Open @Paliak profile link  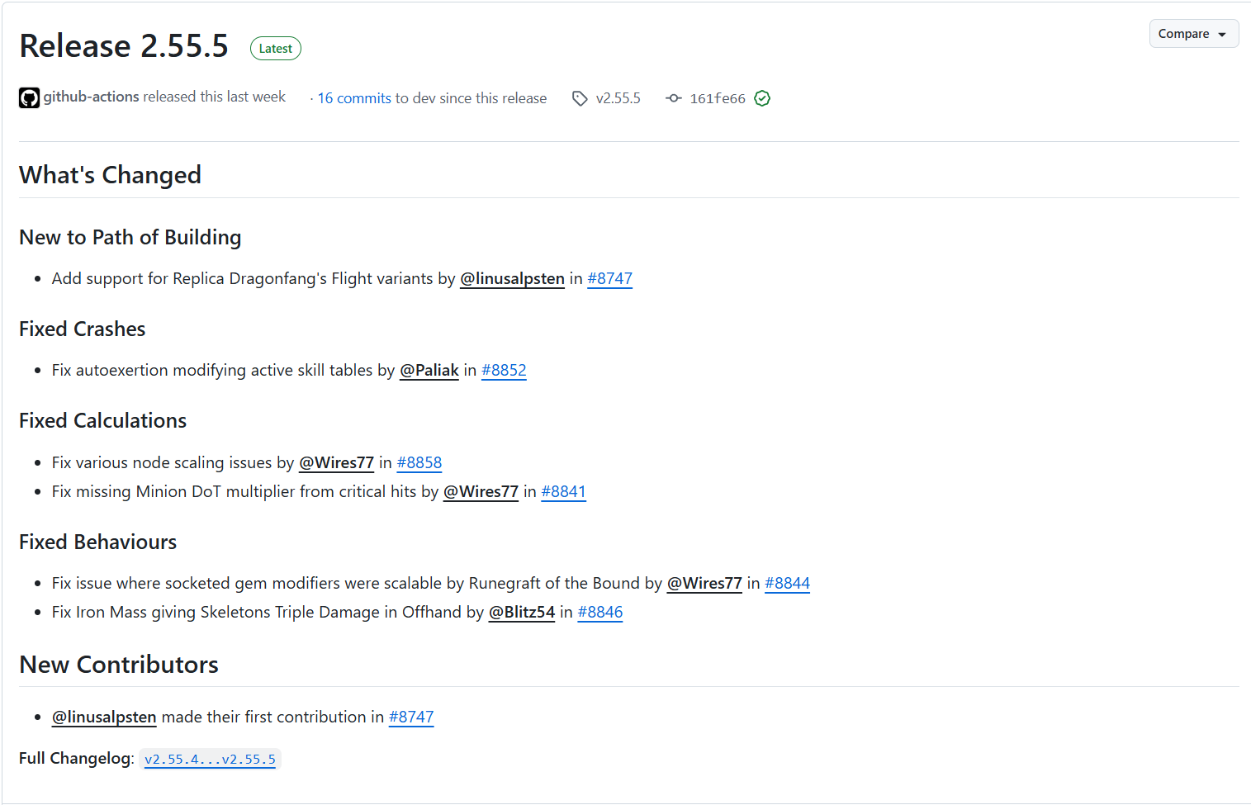[429, 371]
